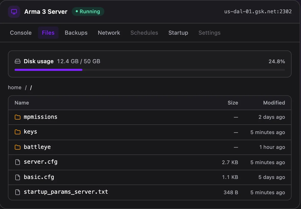This screenshot has height=209, width=301.
Task: Click startup_params_server.txt row's 5 minutes ago
Action: pyautogui.click(x=268, y=192)
